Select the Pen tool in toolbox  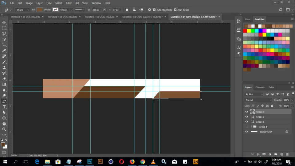pyautogui.click(x=4, y=101)
